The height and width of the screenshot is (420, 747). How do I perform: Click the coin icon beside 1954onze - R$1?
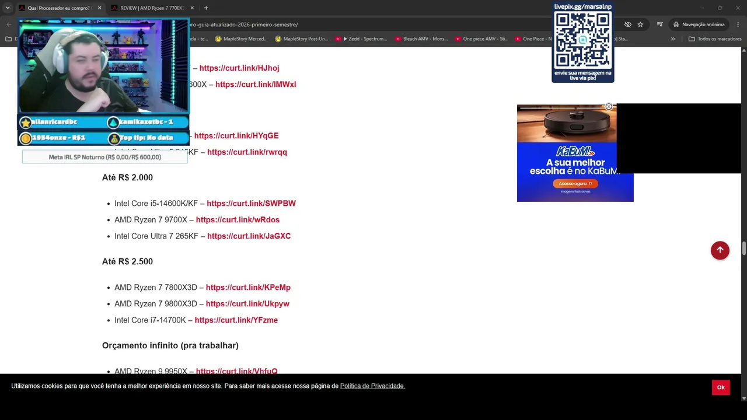pos(26,138)
